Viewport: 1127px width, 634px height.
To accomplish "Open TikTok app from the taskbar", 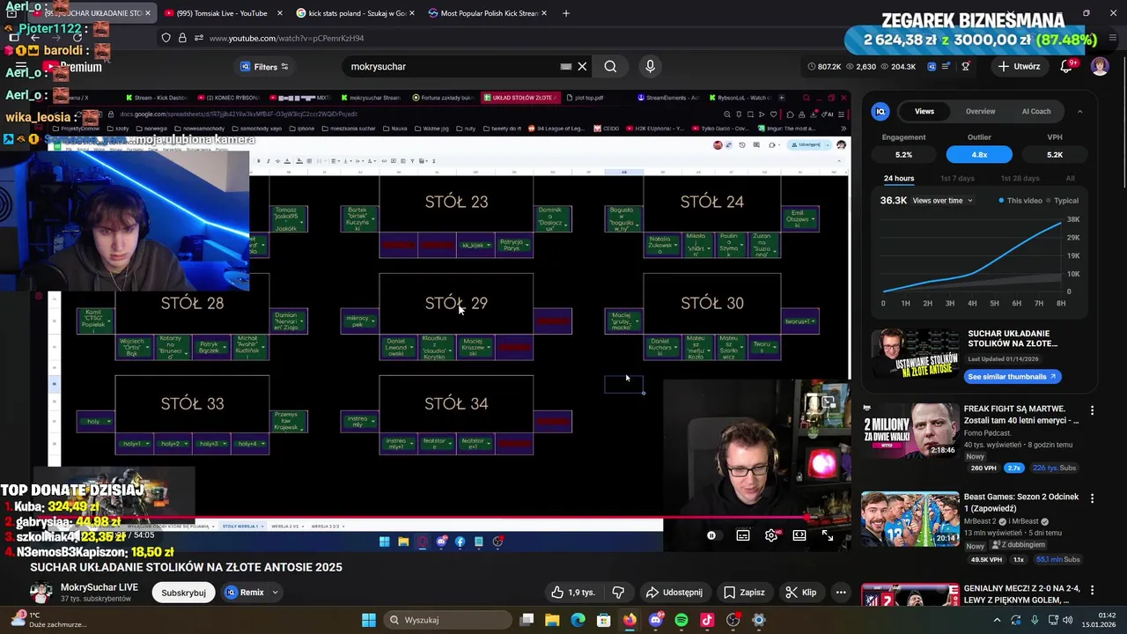I will [707, 620].
